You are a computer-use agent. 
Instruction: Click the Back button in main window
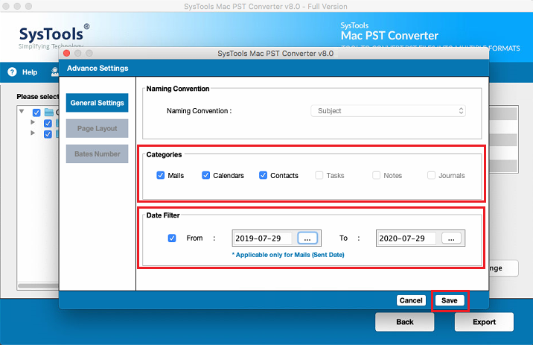[404, 322]
